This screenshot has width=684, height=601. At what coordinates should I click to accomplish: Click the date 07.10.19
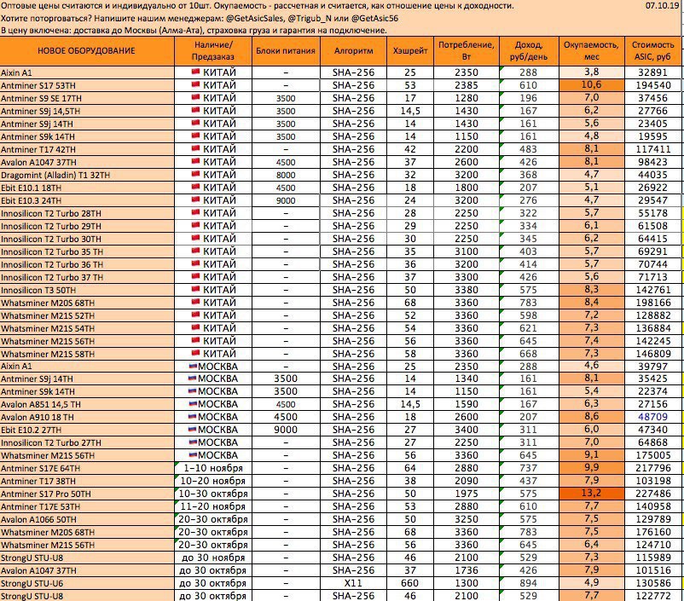(662, 6)
